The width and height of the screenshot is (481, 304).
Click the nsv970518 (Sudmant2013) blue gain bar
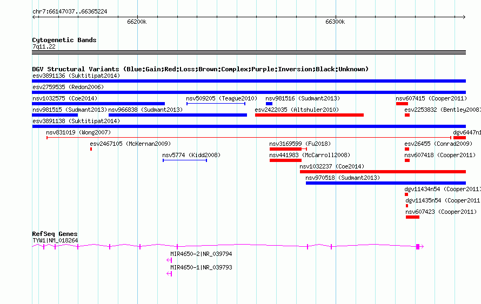click(386, 183)
